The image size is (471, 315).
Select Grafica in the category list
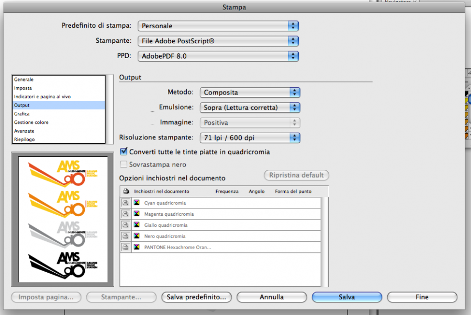pos(22,114)
